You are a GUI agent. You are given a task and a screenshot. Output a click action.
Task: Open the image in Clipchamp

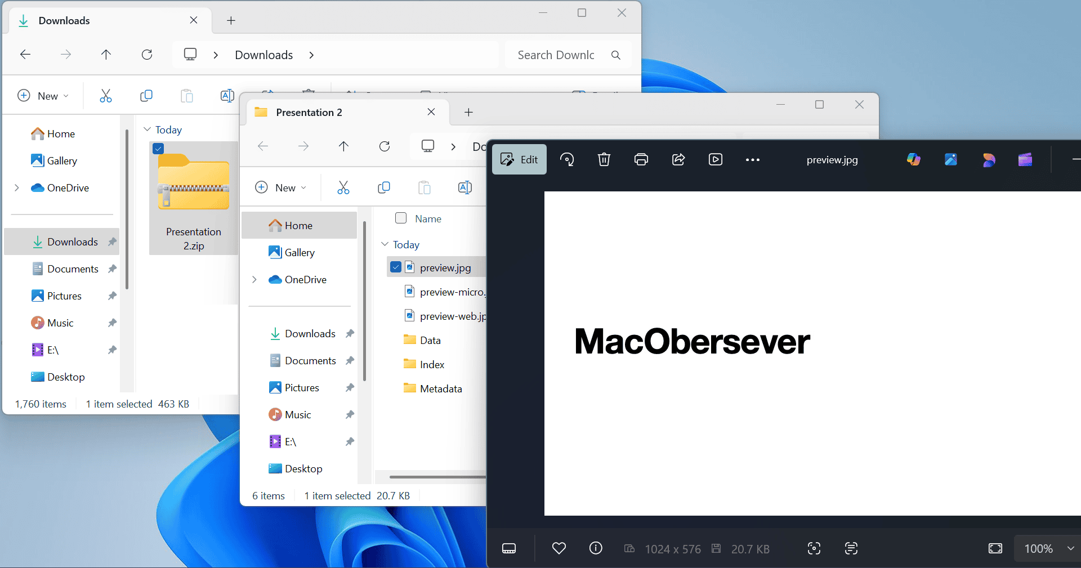click(1025, 159)
